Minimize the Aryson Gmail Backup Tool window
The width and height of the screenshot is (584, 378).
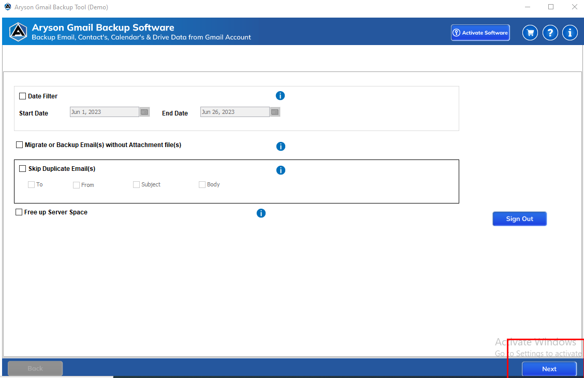tap(528, 7)
